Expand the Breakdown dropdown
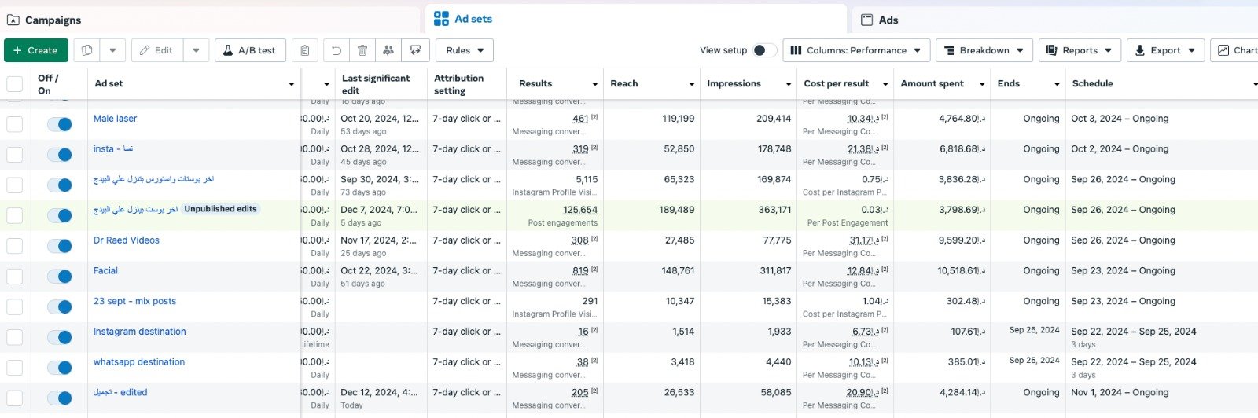The height and width of the screenshot is (418, 1258). (x=984, y=50)
